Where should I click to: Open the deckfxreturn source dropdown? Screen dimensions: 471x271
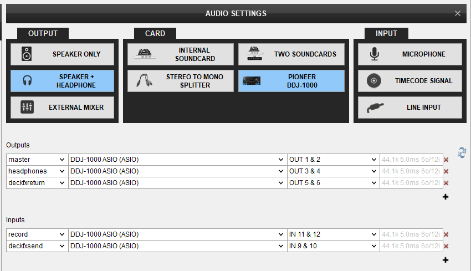[37, 183]
